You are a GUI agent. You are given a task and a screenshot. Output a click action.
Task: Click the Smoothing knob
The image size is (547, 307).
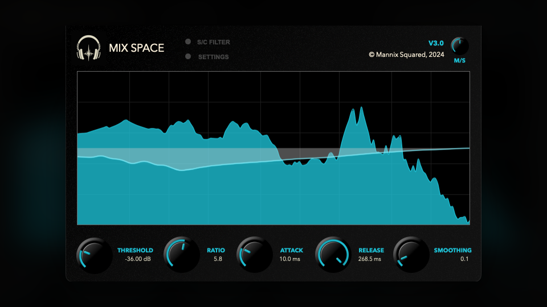click(x=411, y=255)
